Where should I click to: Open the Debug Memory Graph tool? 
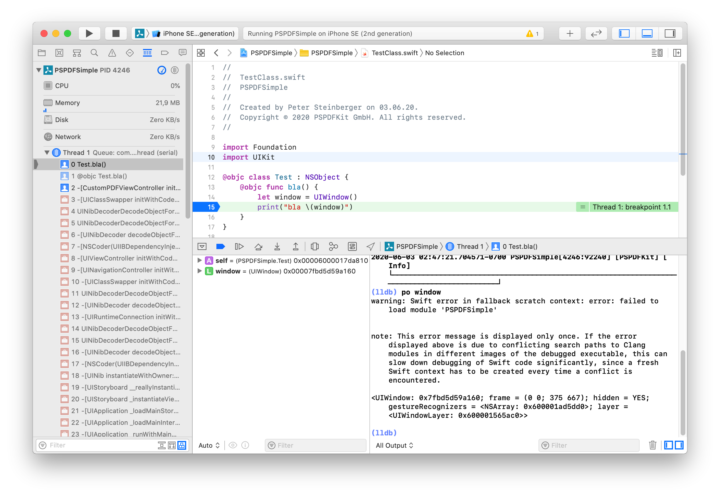click(333, 247)
